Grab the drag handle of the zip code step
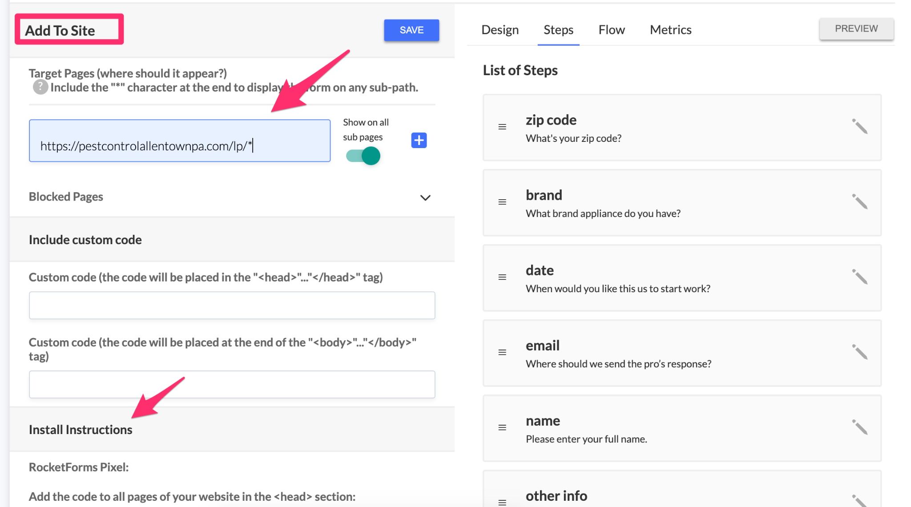This screenshot has width=911, height=507. 502,127
